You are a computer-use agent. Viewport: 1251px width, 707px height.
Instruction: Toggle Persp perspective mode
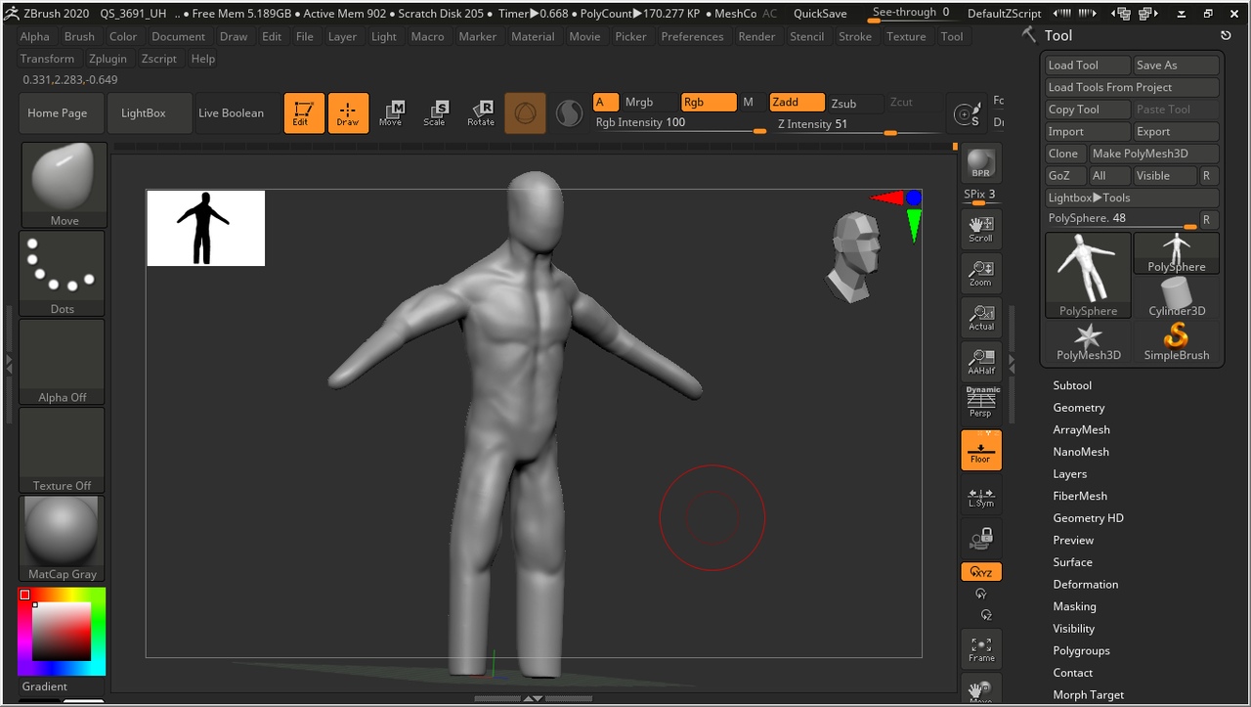pos(980,403)
